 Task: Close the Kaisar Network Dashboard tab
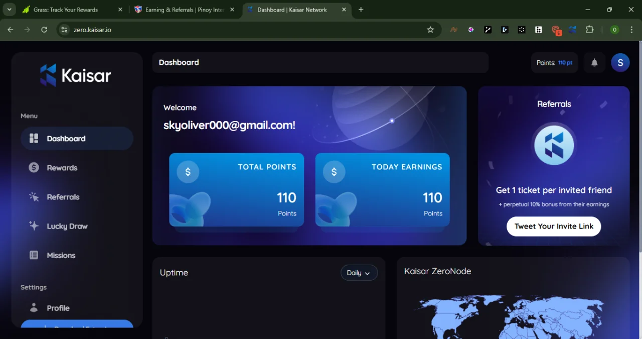(x=344, y=10)
